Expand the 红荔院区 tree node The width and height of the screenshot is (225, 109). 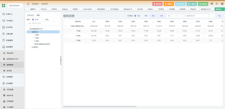pos(30,47)
